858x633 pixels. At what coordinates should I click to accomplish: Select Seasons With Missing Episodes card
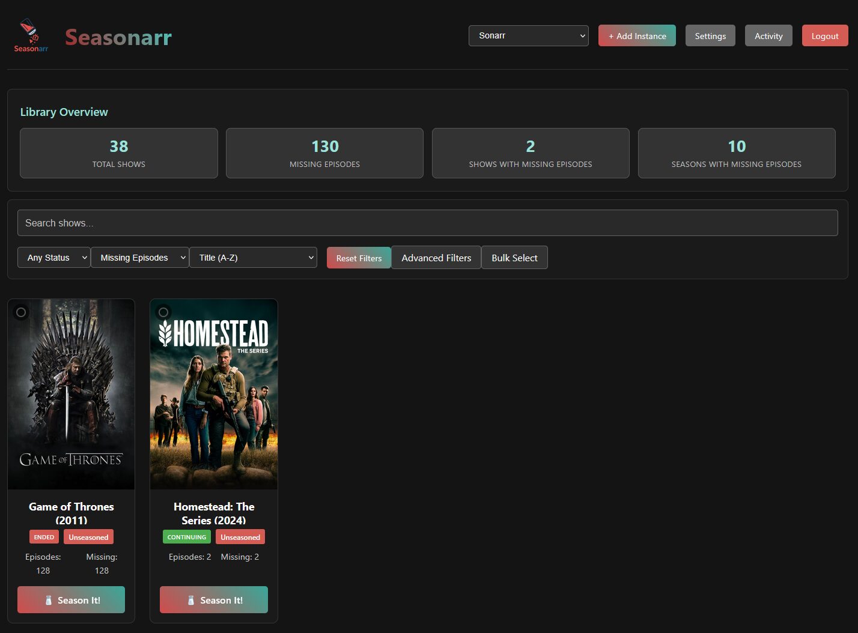click(737, 153)
